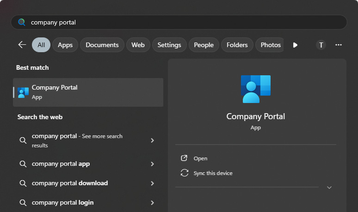Click magnifier icon beside 'company portal app'
Image resolution: width=358 pixels, height=212 pixels.
click(x=23, y=164)
